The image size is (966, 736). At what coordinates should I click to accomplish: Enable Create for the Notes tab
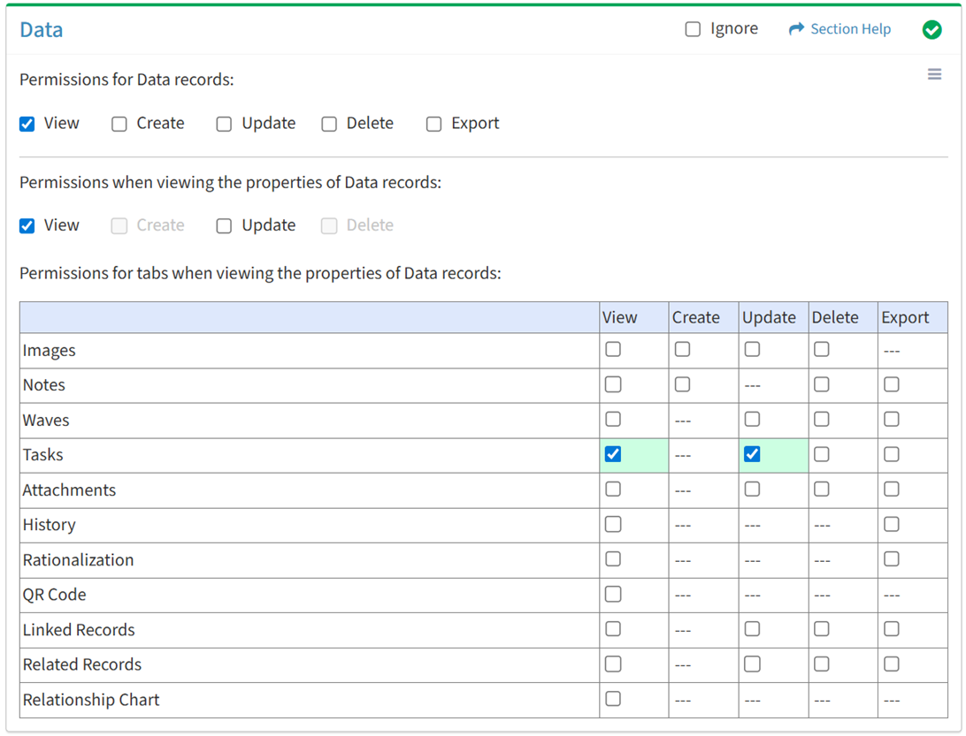(x=682, y=384)
